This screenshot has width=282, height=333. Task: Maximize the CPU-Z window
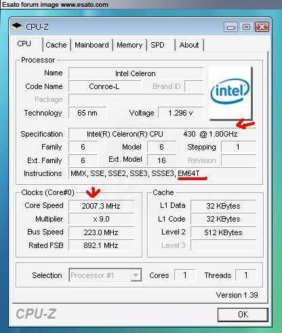246,27
